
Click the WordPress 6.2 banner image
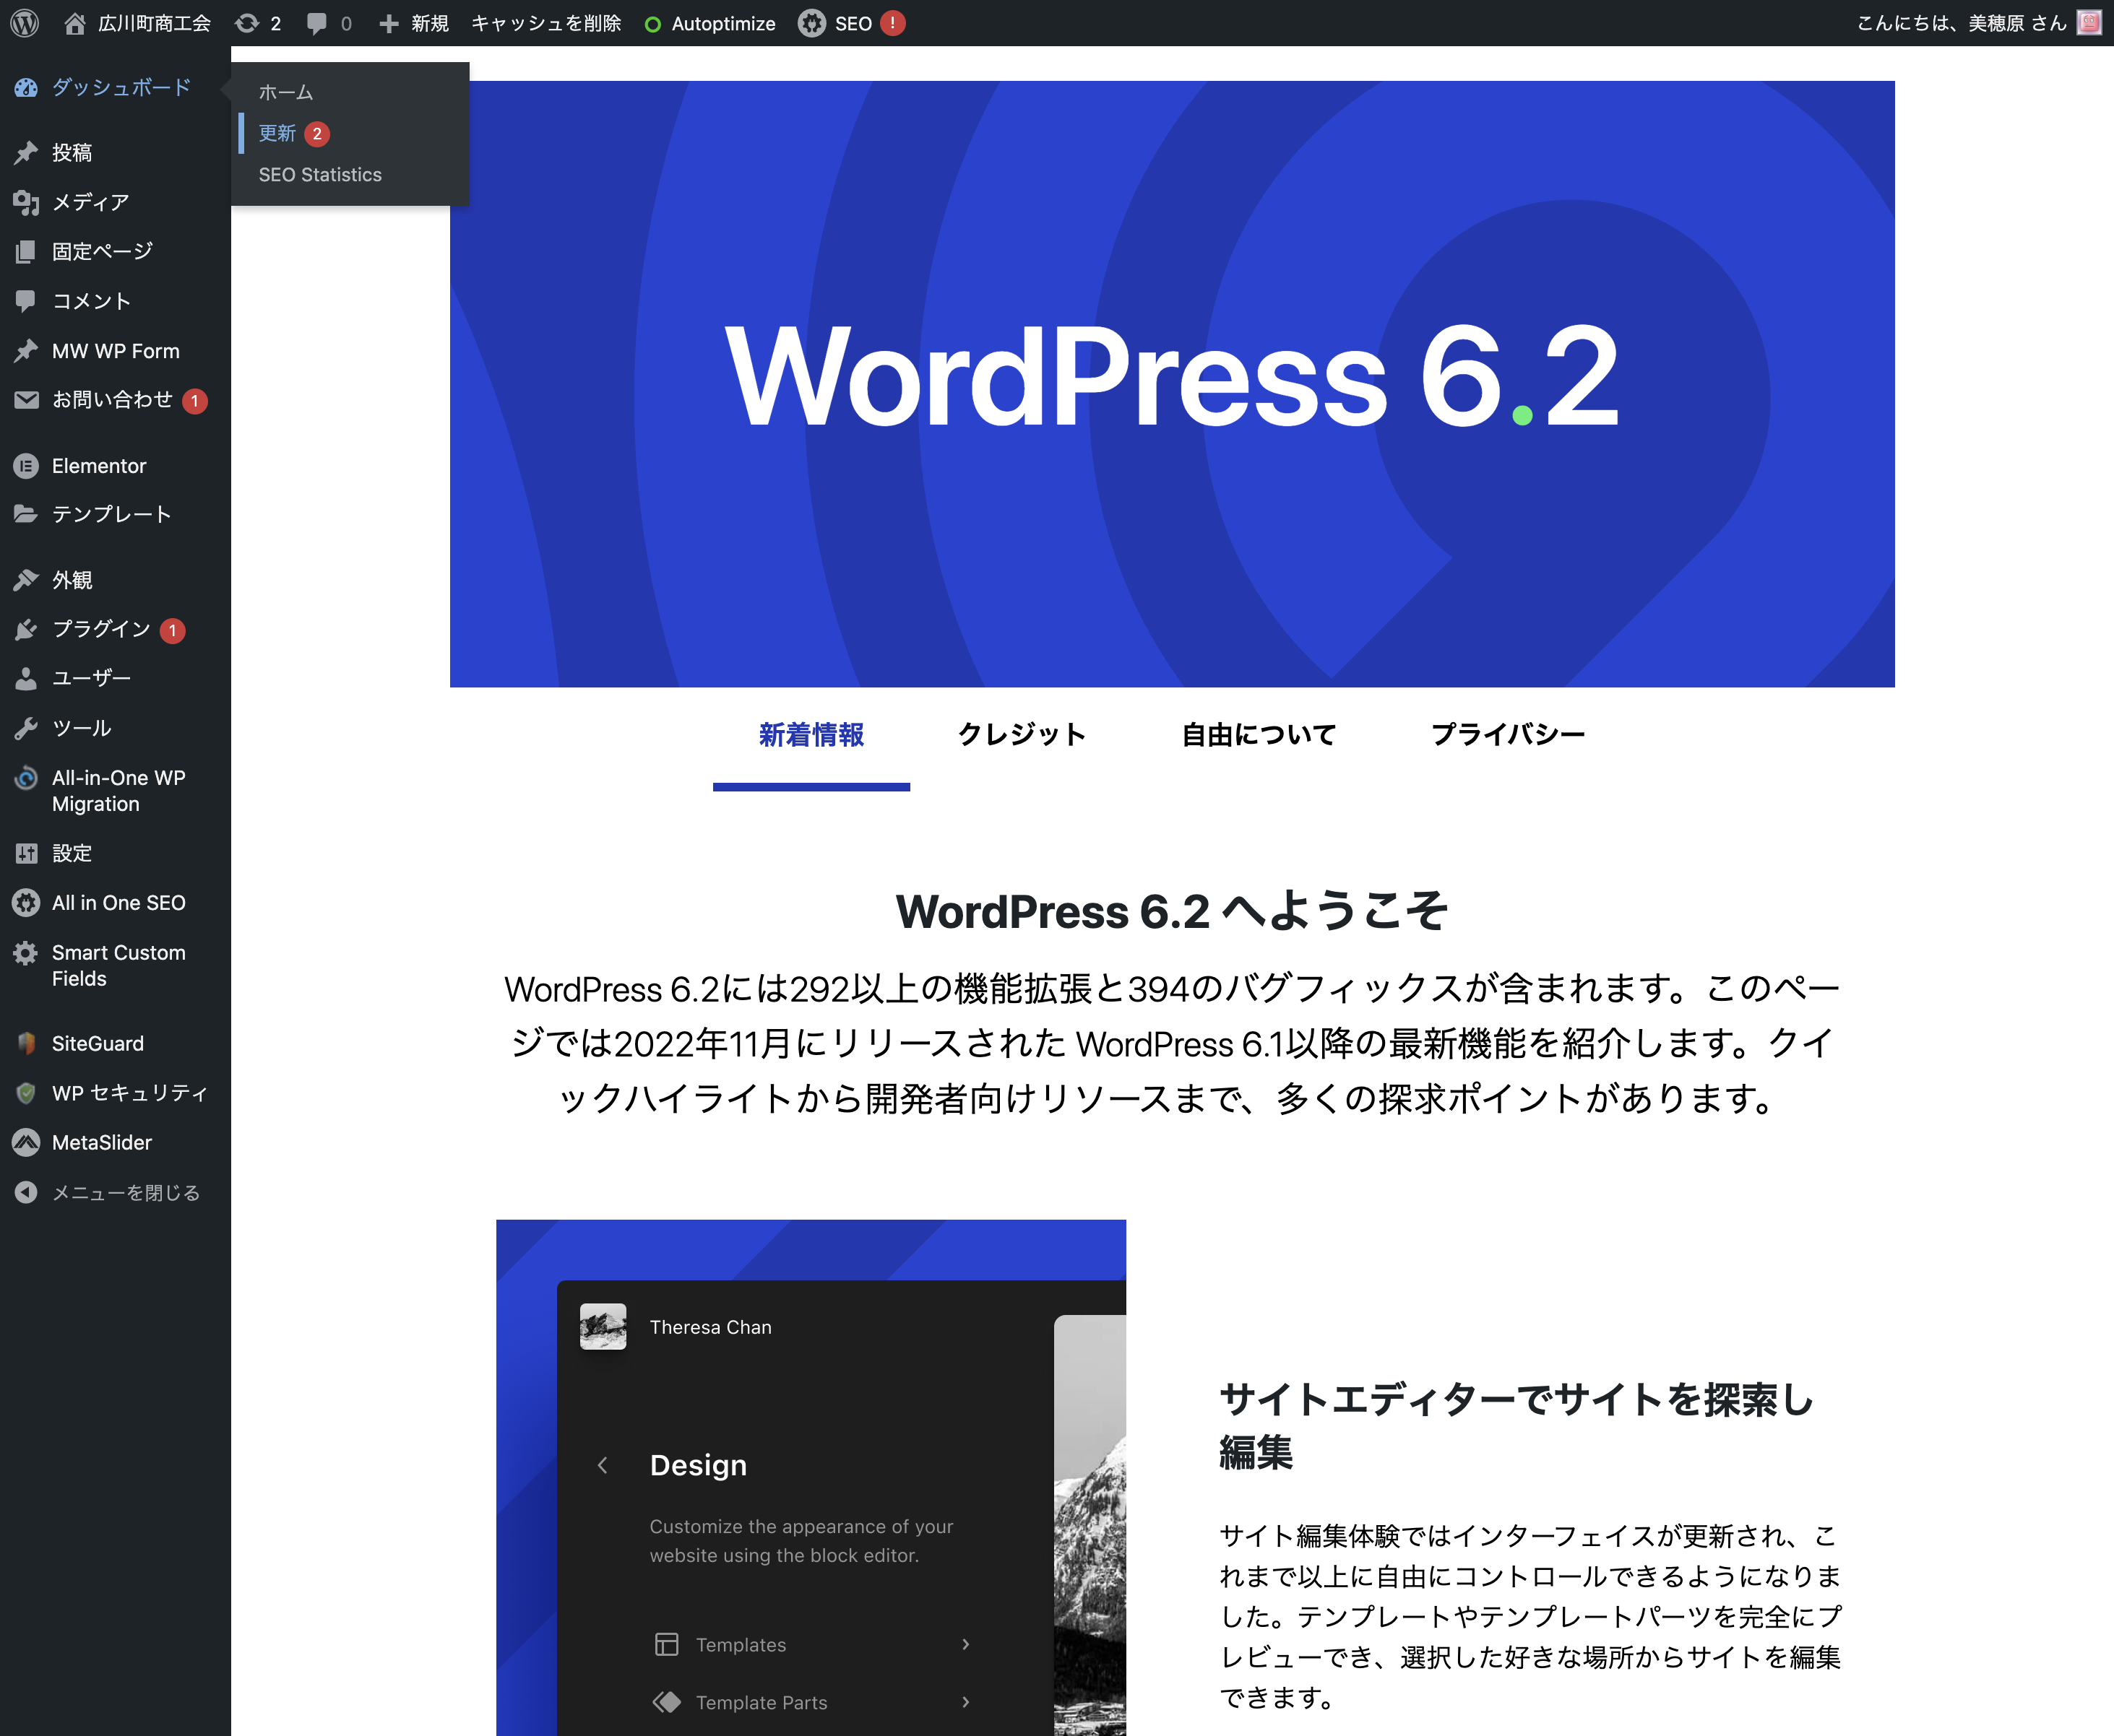[1173, 384]
